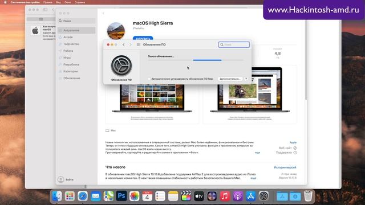Expand What's New text with ещё

pyautogui.click(x=253, y=178)
